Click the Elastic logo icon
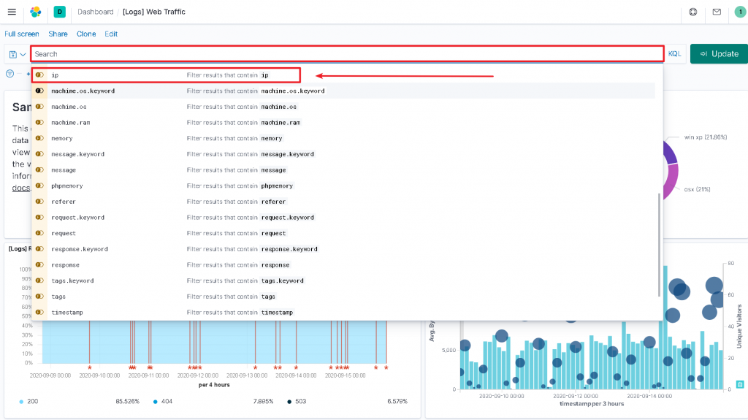Image resolution: width=748 pixels, height=420 pixels. coord(36,12)
